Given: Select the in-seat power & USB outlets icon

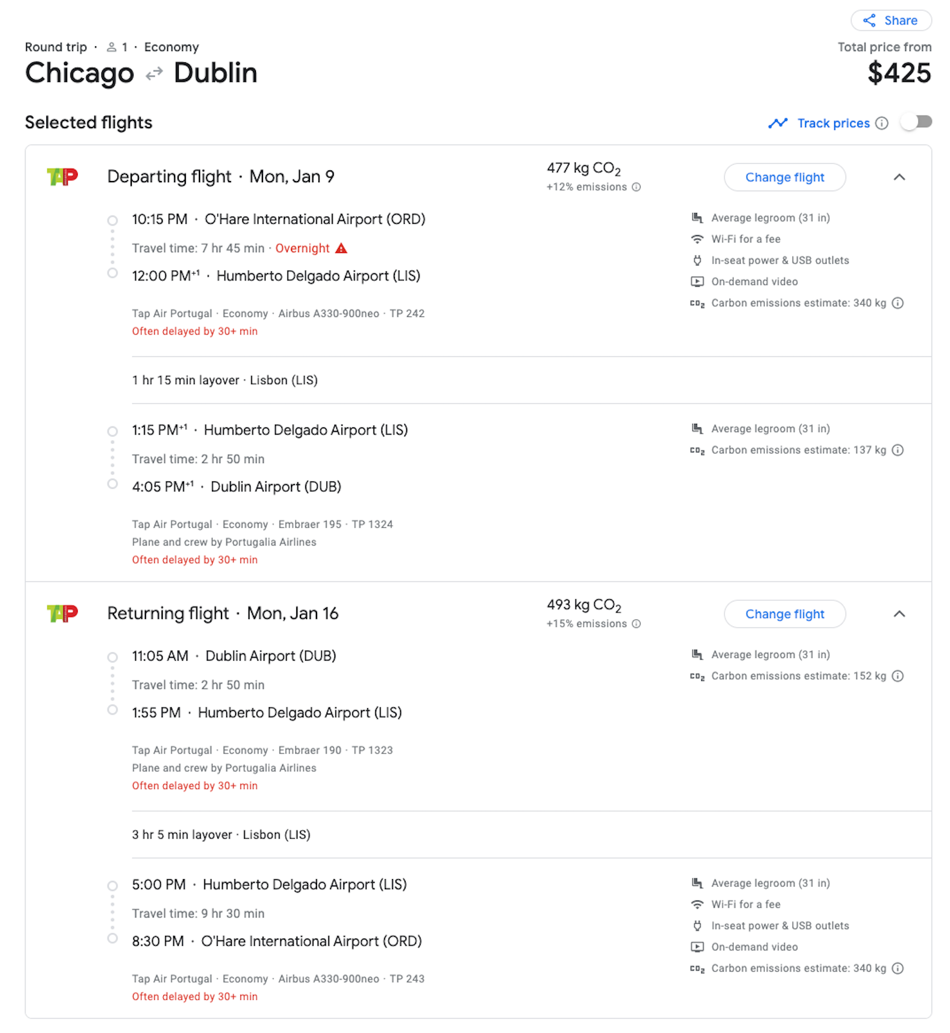Looking at the screenshot, I should point(697,260).
